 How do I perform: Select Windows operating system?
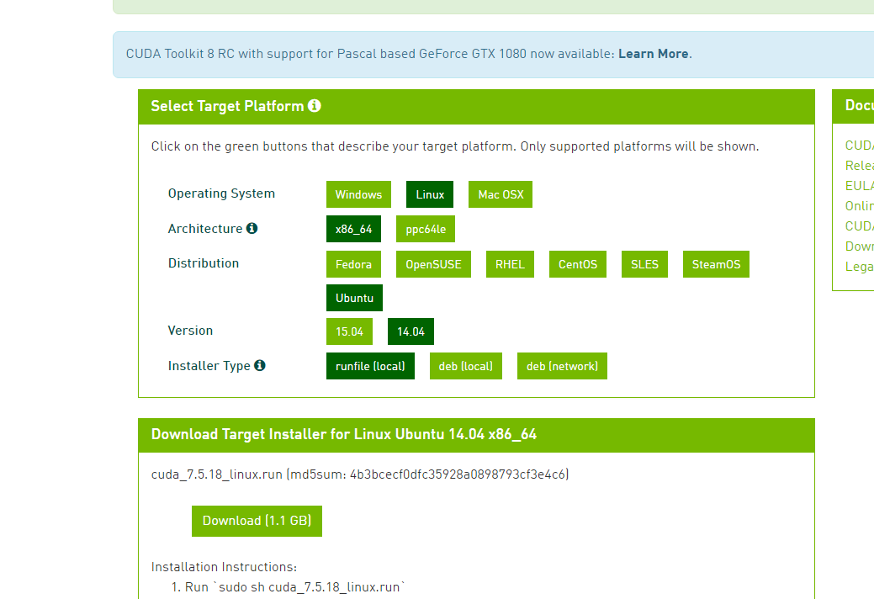(358, 194)
